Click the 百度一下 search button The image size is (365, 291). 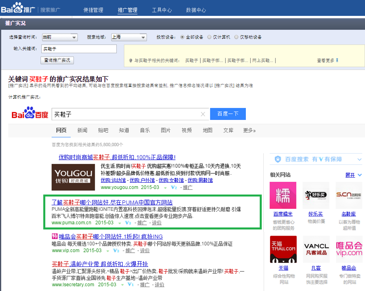click(228, 114)
